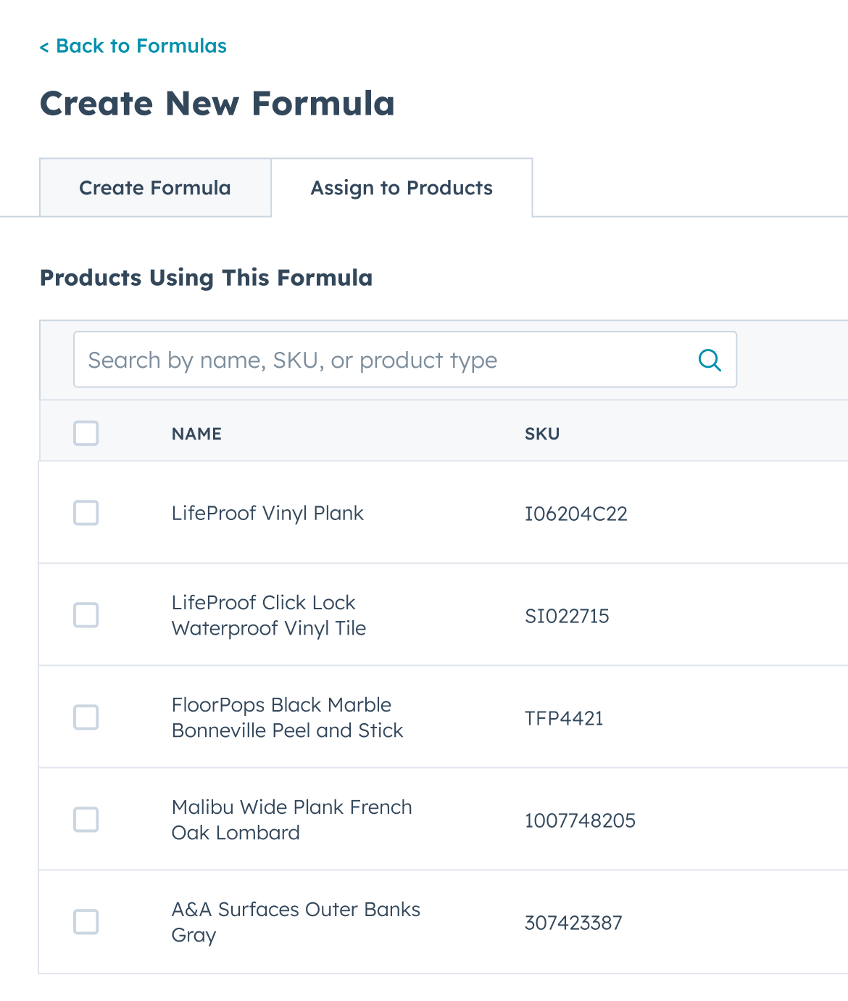The image size is (848, 1001).
Task: Open the Assign to Products tab
Action: click(x=401, y=188)
